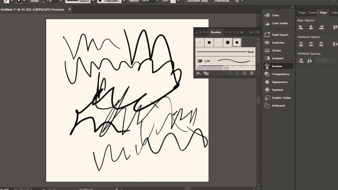Image resolution: width=338 pixels, height=190 pixels.
Task: Close the Untitled-1 document tab
Action: pyautogui.click(x=69, y=9)
